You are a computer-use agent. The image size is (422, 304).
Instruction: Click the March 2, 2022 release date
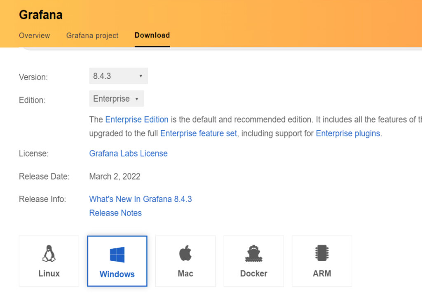(115, 176)
